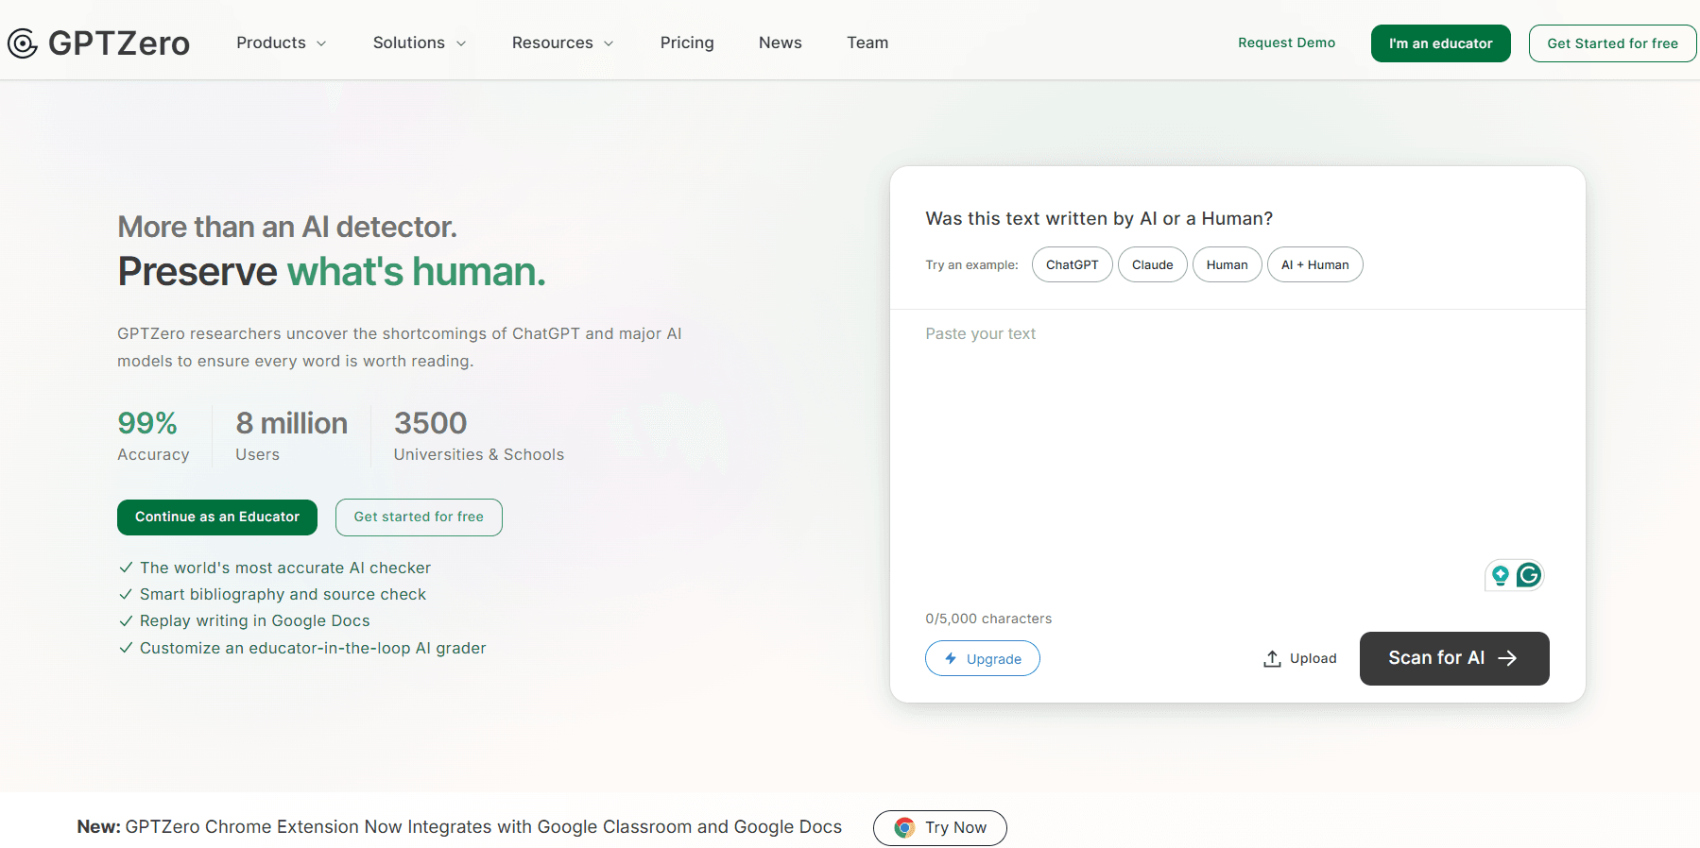Choose the AI + Human example
Viewport: 1700px width, 848px height.
coord(1314,264)
